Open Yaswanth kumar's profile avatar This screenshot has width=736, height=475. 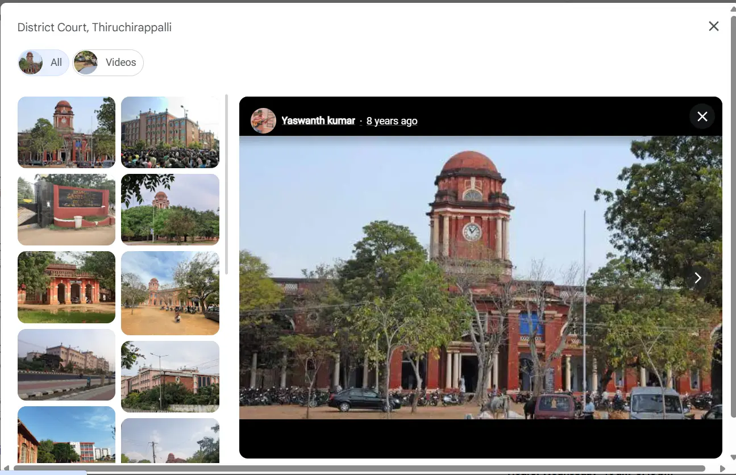(263, 120)
